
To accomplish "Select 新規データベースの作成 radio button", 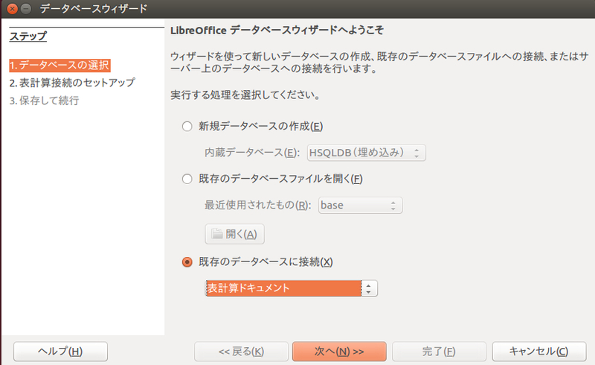I will click(187, 126).
